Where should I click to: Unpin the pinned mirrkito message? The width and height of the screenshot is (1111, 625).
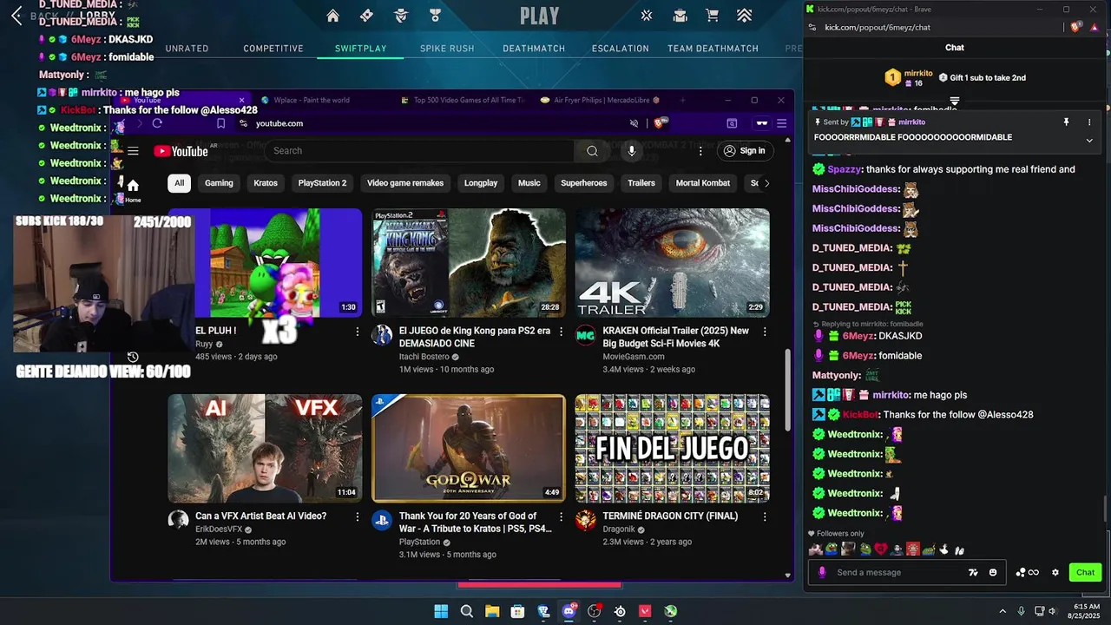coord(1067,122)
